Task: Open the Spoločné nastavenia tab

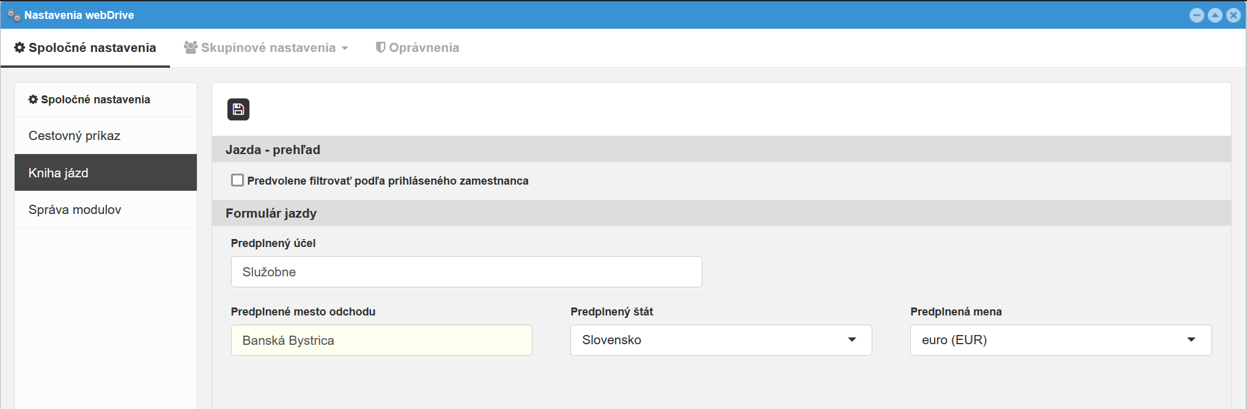Action: tap(85, 48)
